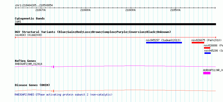Click the RAB3GAP2 exon mark on RefSeq track

pos(53,67)
